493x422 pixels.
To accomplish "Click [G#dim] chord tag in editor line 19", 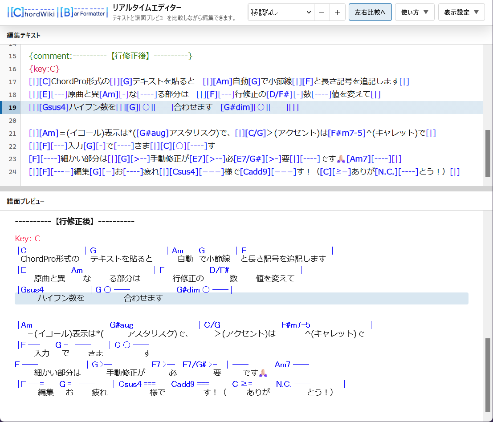I will click(x=237, y=107).
